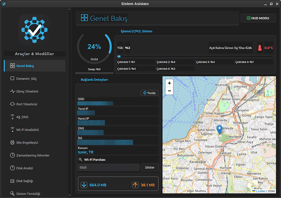Click the CPU load progress bar
Screen dimensions: 281x198
point(195,56)
